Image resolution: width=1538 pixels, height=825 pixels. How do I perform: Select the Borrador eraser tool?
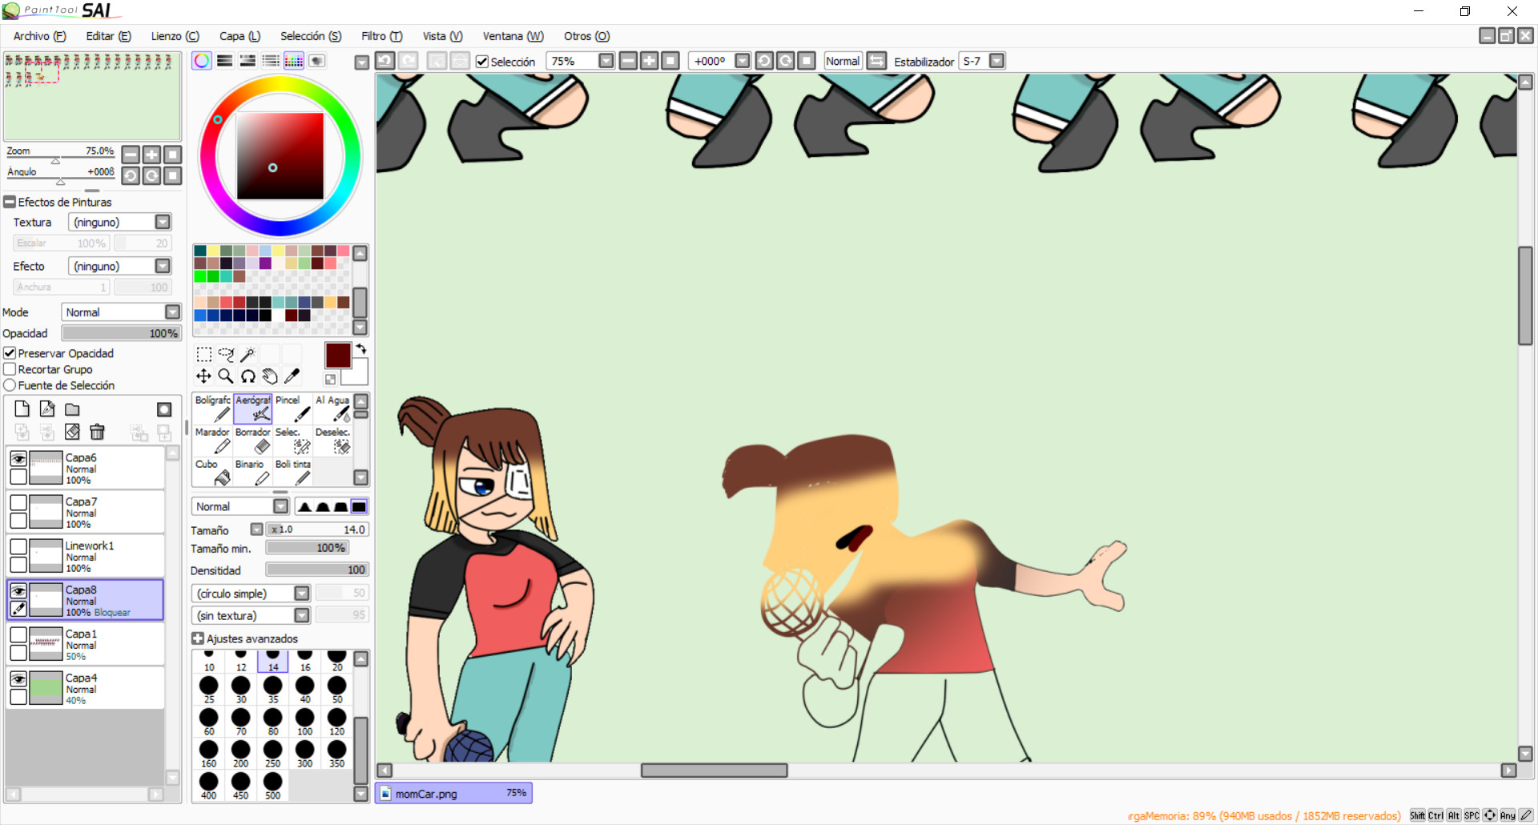click(253, 441)
